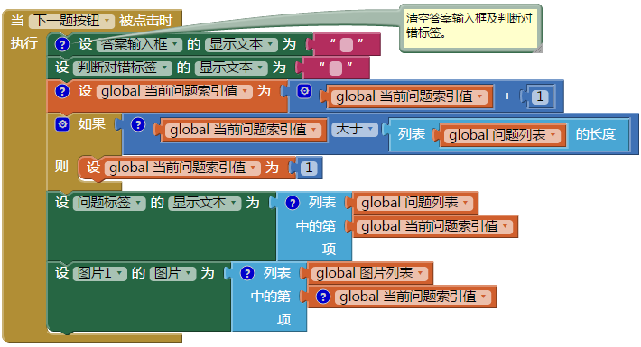Click the comment icon on the 列表 block containing global 图片列表
This screenshot has width=641, height=347.
point(247,273)
